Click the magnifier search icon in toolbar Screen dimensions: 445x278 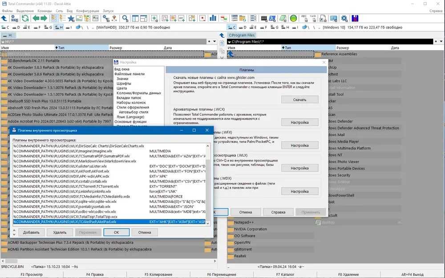tap(125, 18)
